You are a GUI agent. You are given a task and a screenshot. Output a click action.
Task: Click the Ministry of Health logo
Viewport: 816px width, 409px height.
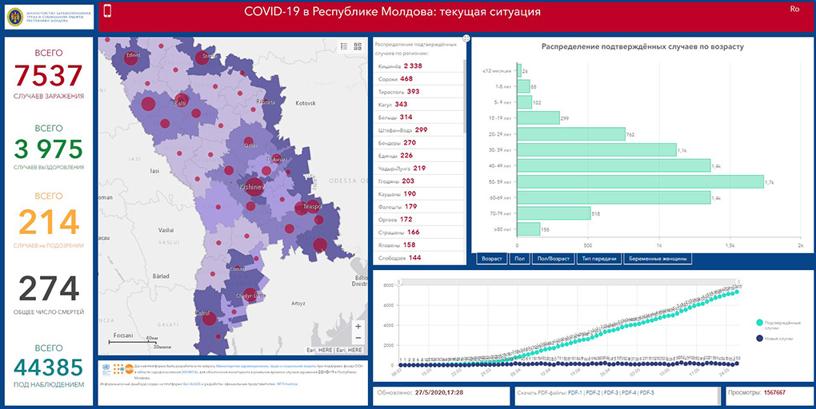[48, 18]
